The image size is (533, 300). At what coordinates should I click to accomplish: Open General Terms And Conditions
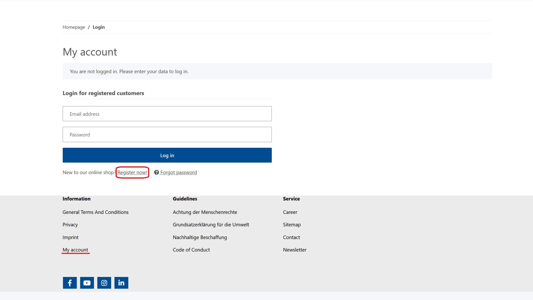coord(95,212)
